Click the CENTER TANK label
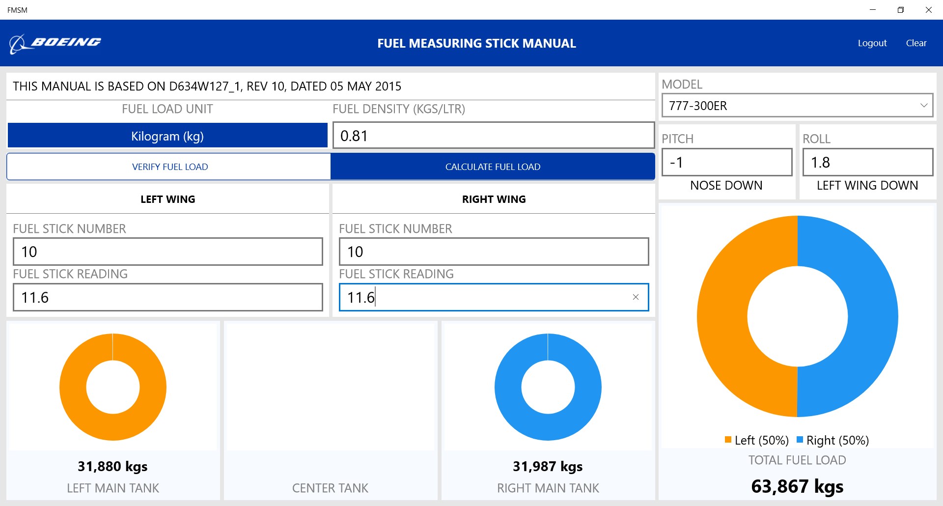The image size is (943, 506). (330, 488)
